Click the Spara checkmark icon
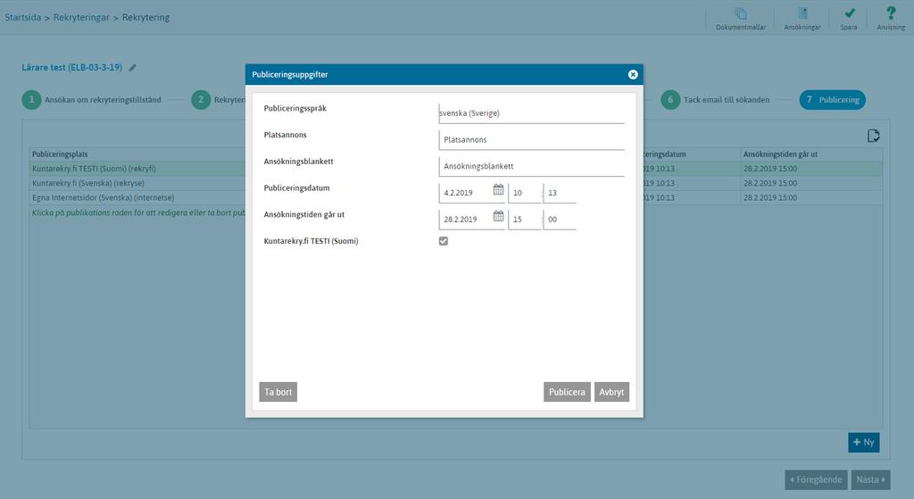Screen dimensions: 914x499 pos(850,12)
